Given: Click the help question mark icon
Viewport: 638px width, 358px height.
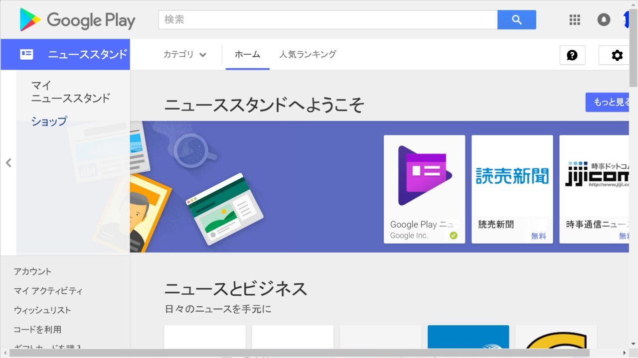Looking at the screenshot, I should point(572,55).
